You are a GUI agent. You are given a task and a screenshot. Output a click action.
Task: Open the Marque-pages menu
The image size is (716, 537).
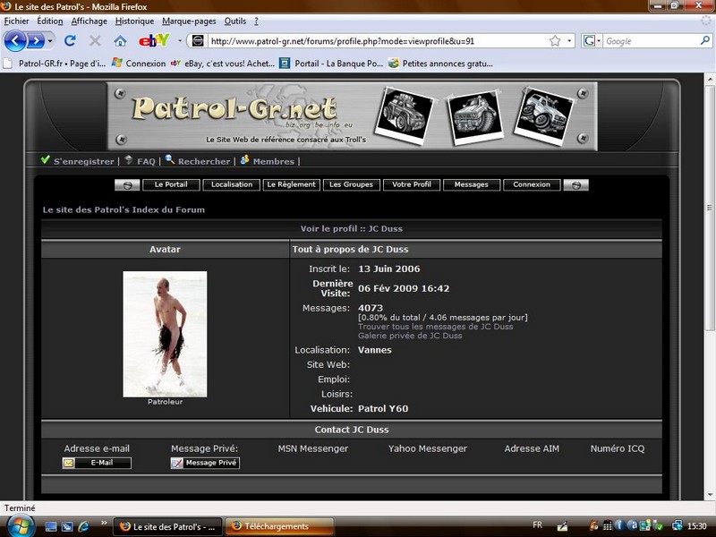point(189,21)
